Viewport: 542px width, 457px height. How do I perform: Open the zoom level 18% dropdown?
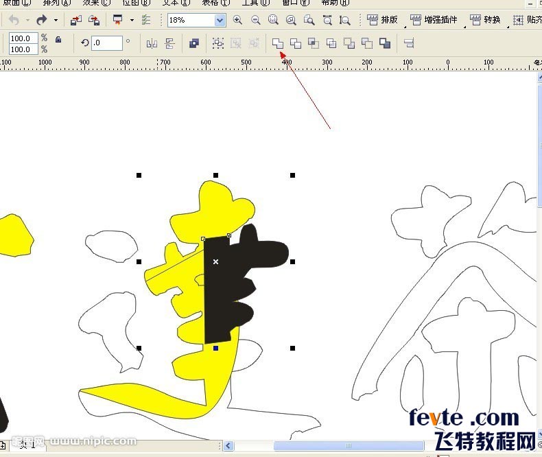pos(220,20)
